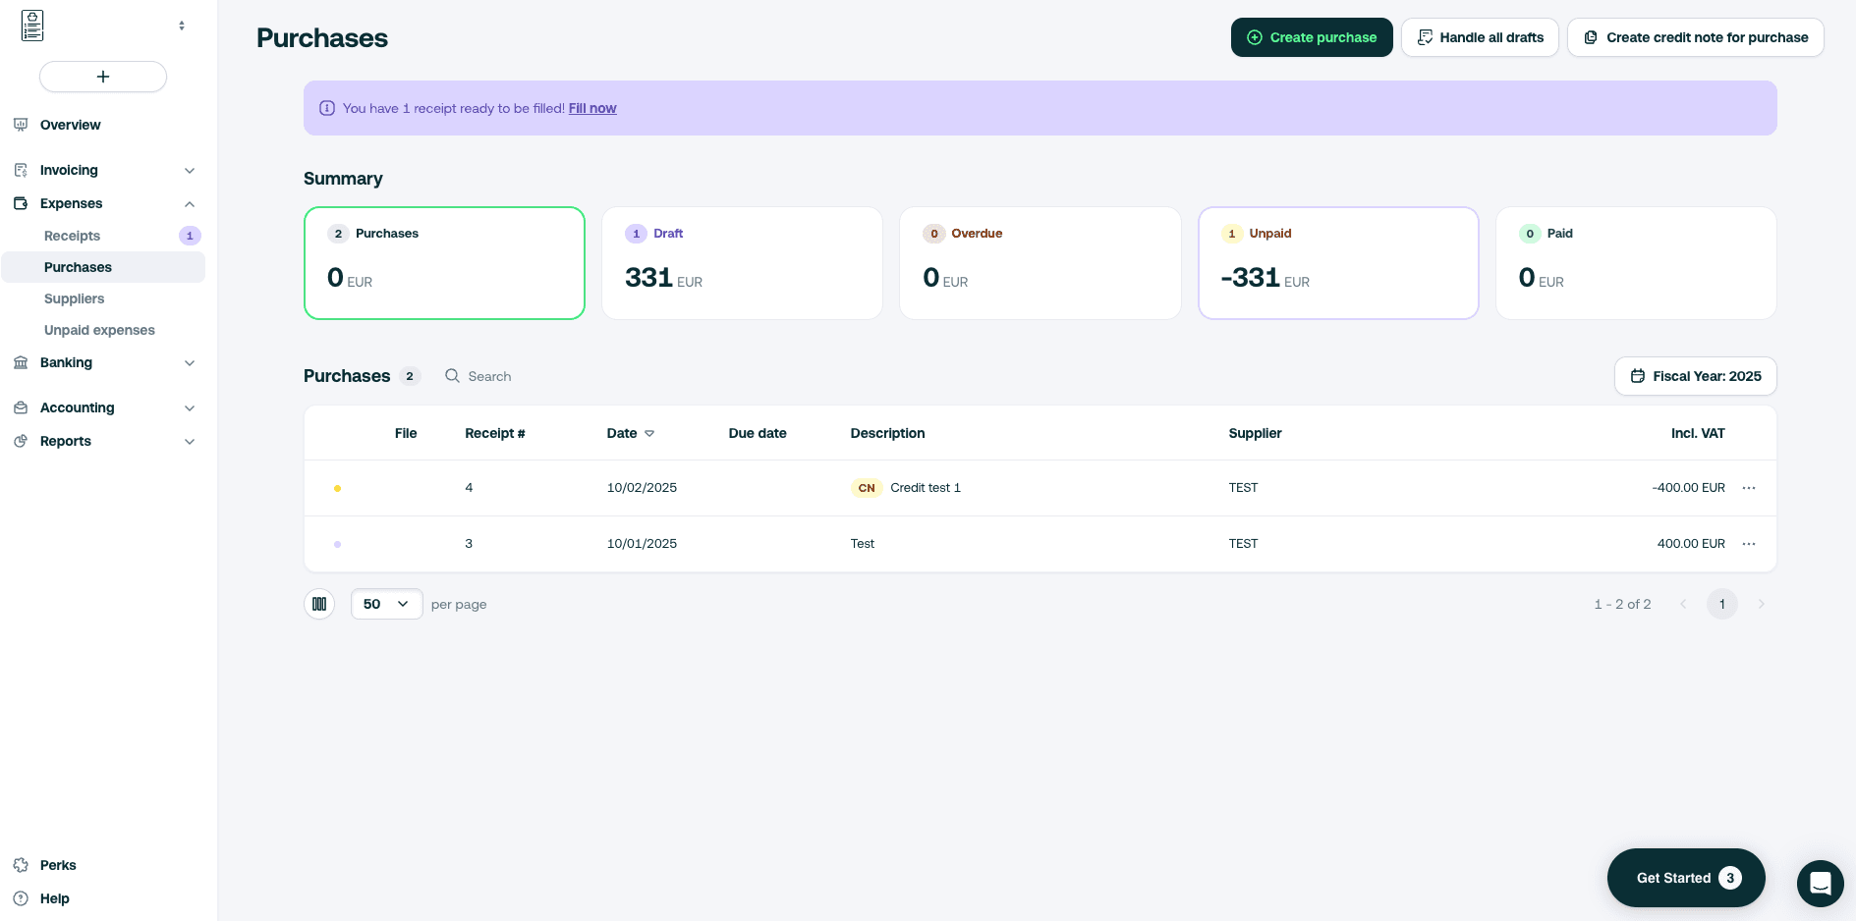Select the Draft summary card filter
Viewport: 1856px width, 921px height.
pyautogui.click(x=742, y=262)
